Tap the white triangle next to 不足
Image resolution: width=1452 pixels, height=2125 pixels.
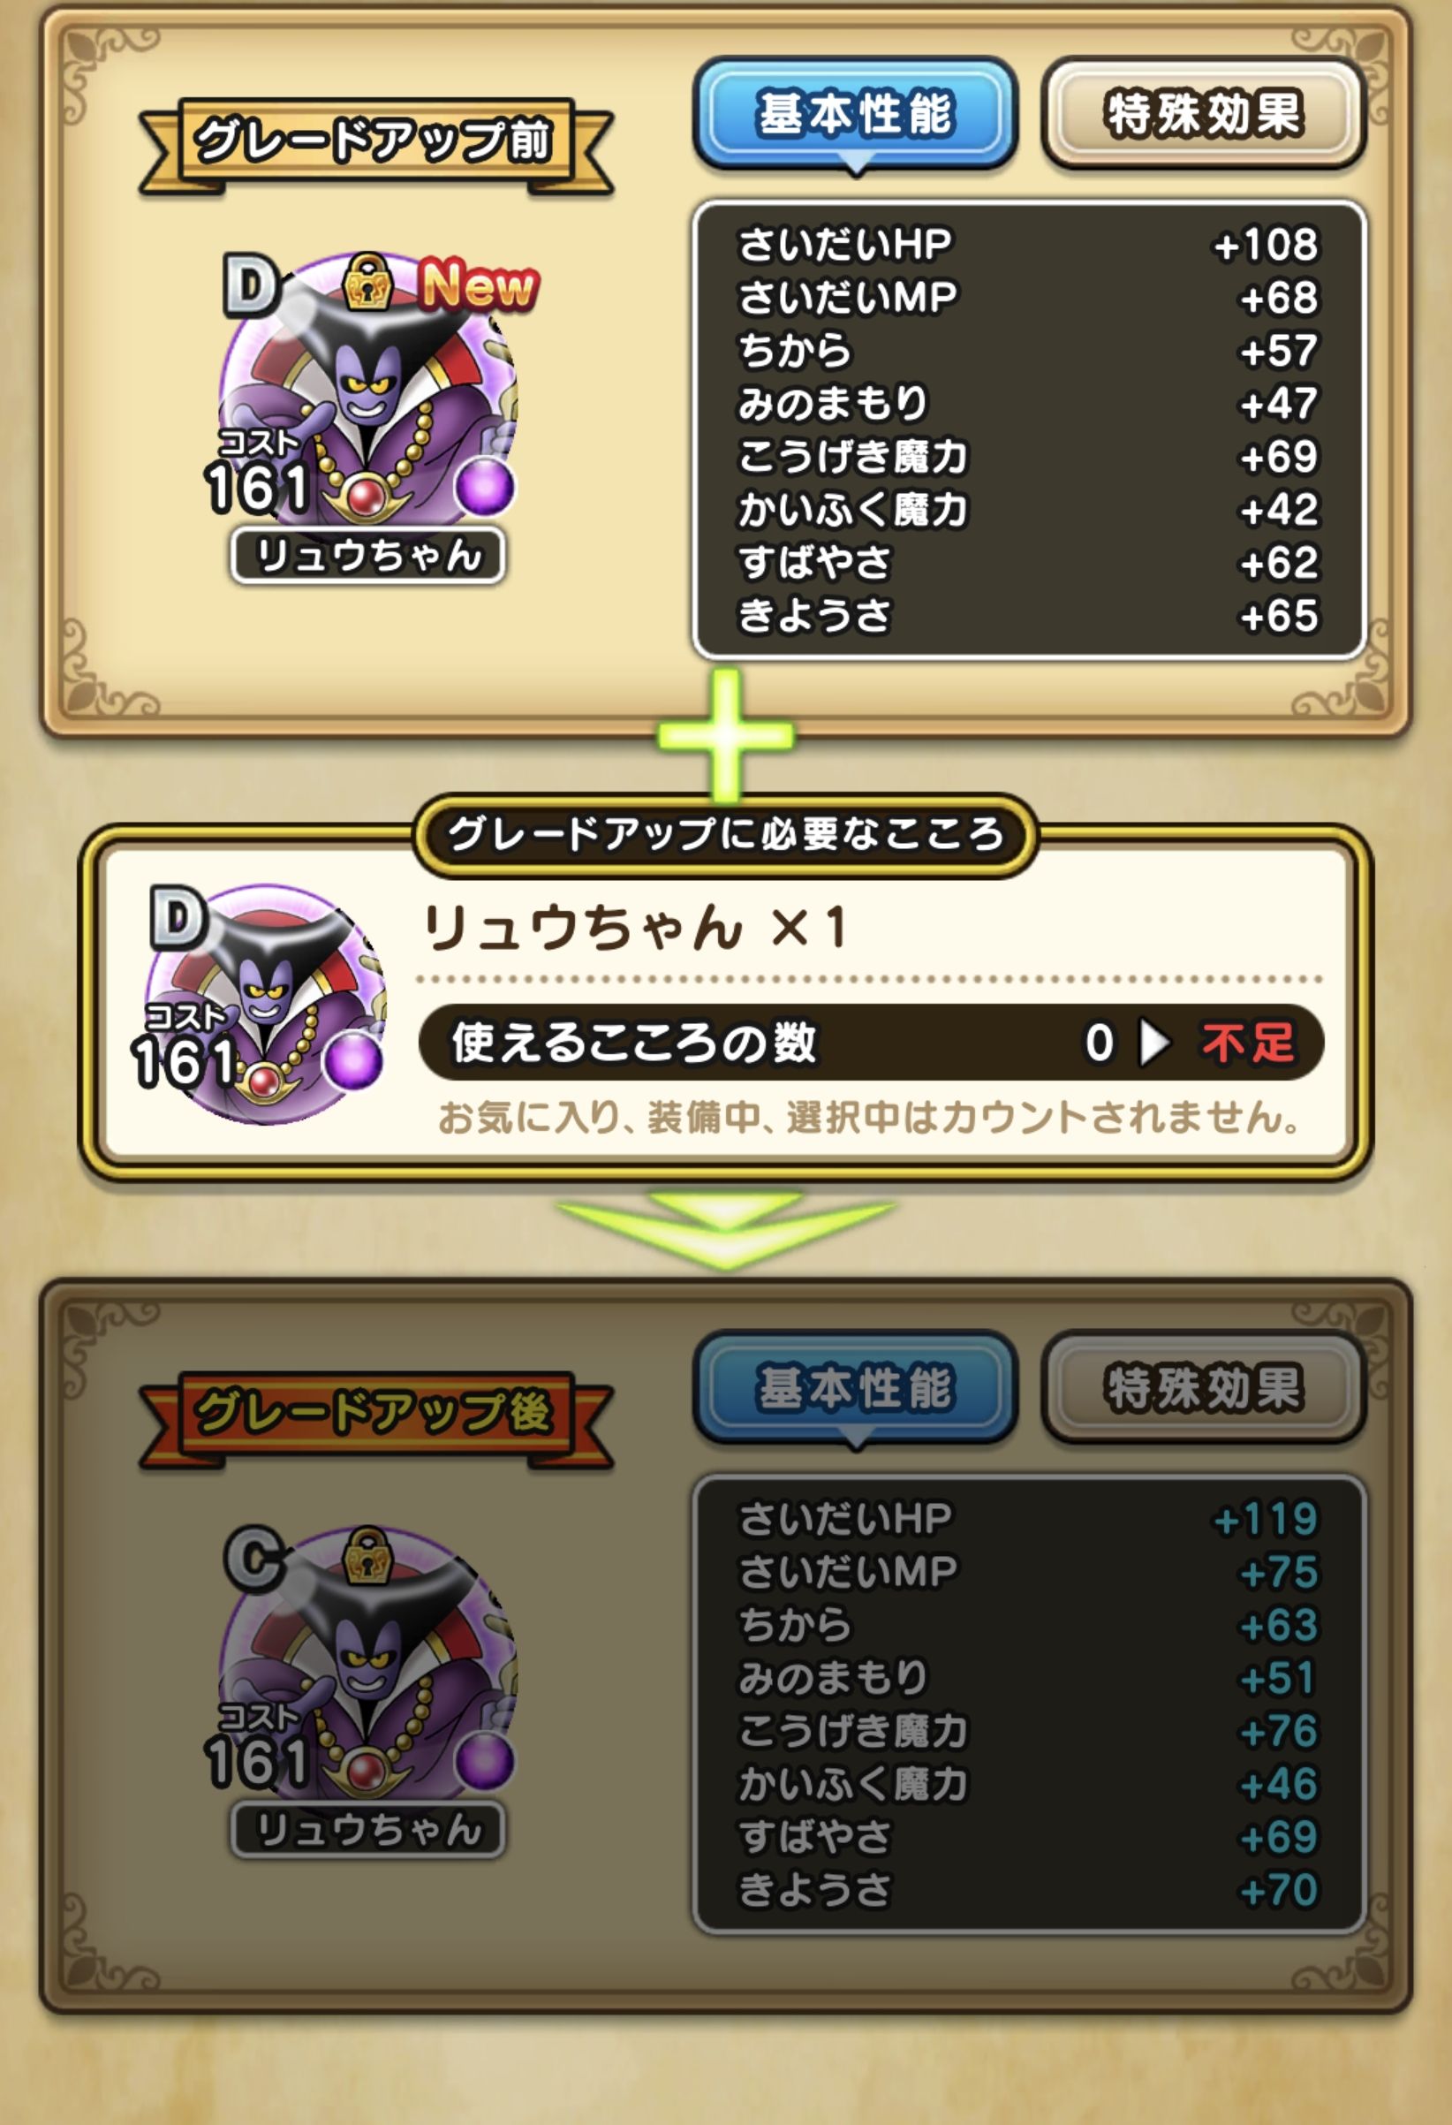coord(1154,1043)
